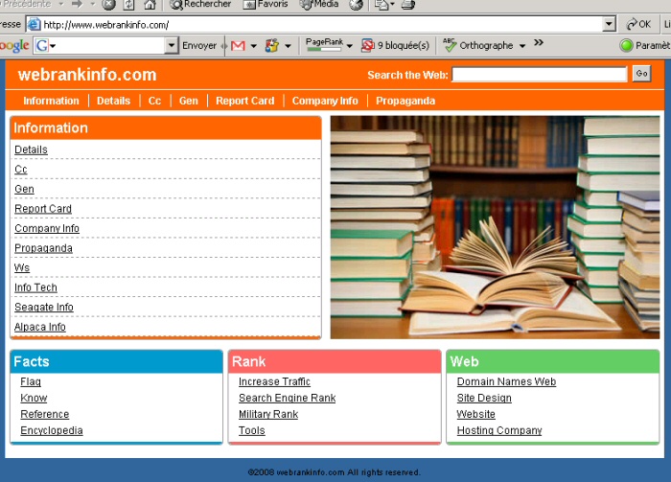Click the '9 bloquée(s)' popup counter

pos(404,45)
